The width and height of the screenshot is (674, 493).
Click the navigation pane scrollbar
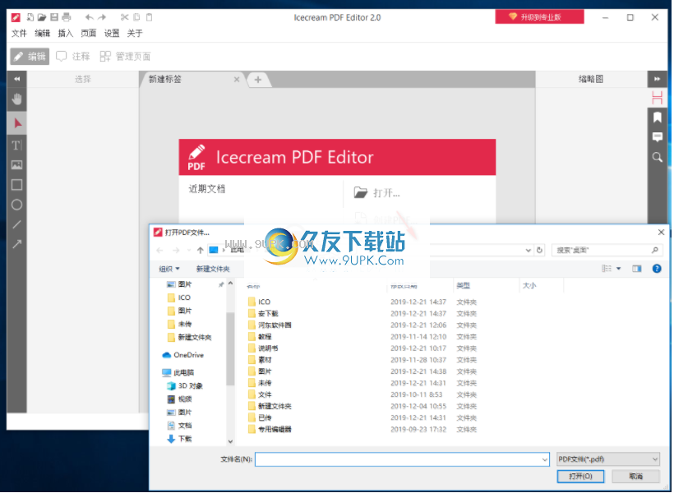[230, 349]
